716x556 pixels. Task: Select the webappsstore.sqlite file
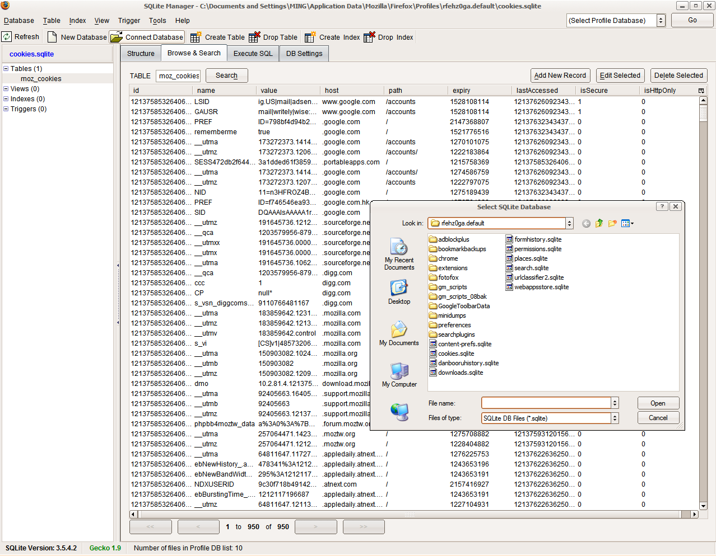(x=537, y=287)
